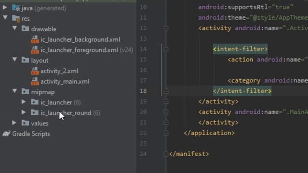This screenshot has height=173, width=308.
Task: Click the ic_launcher folder icon
Action: [35, 102]
